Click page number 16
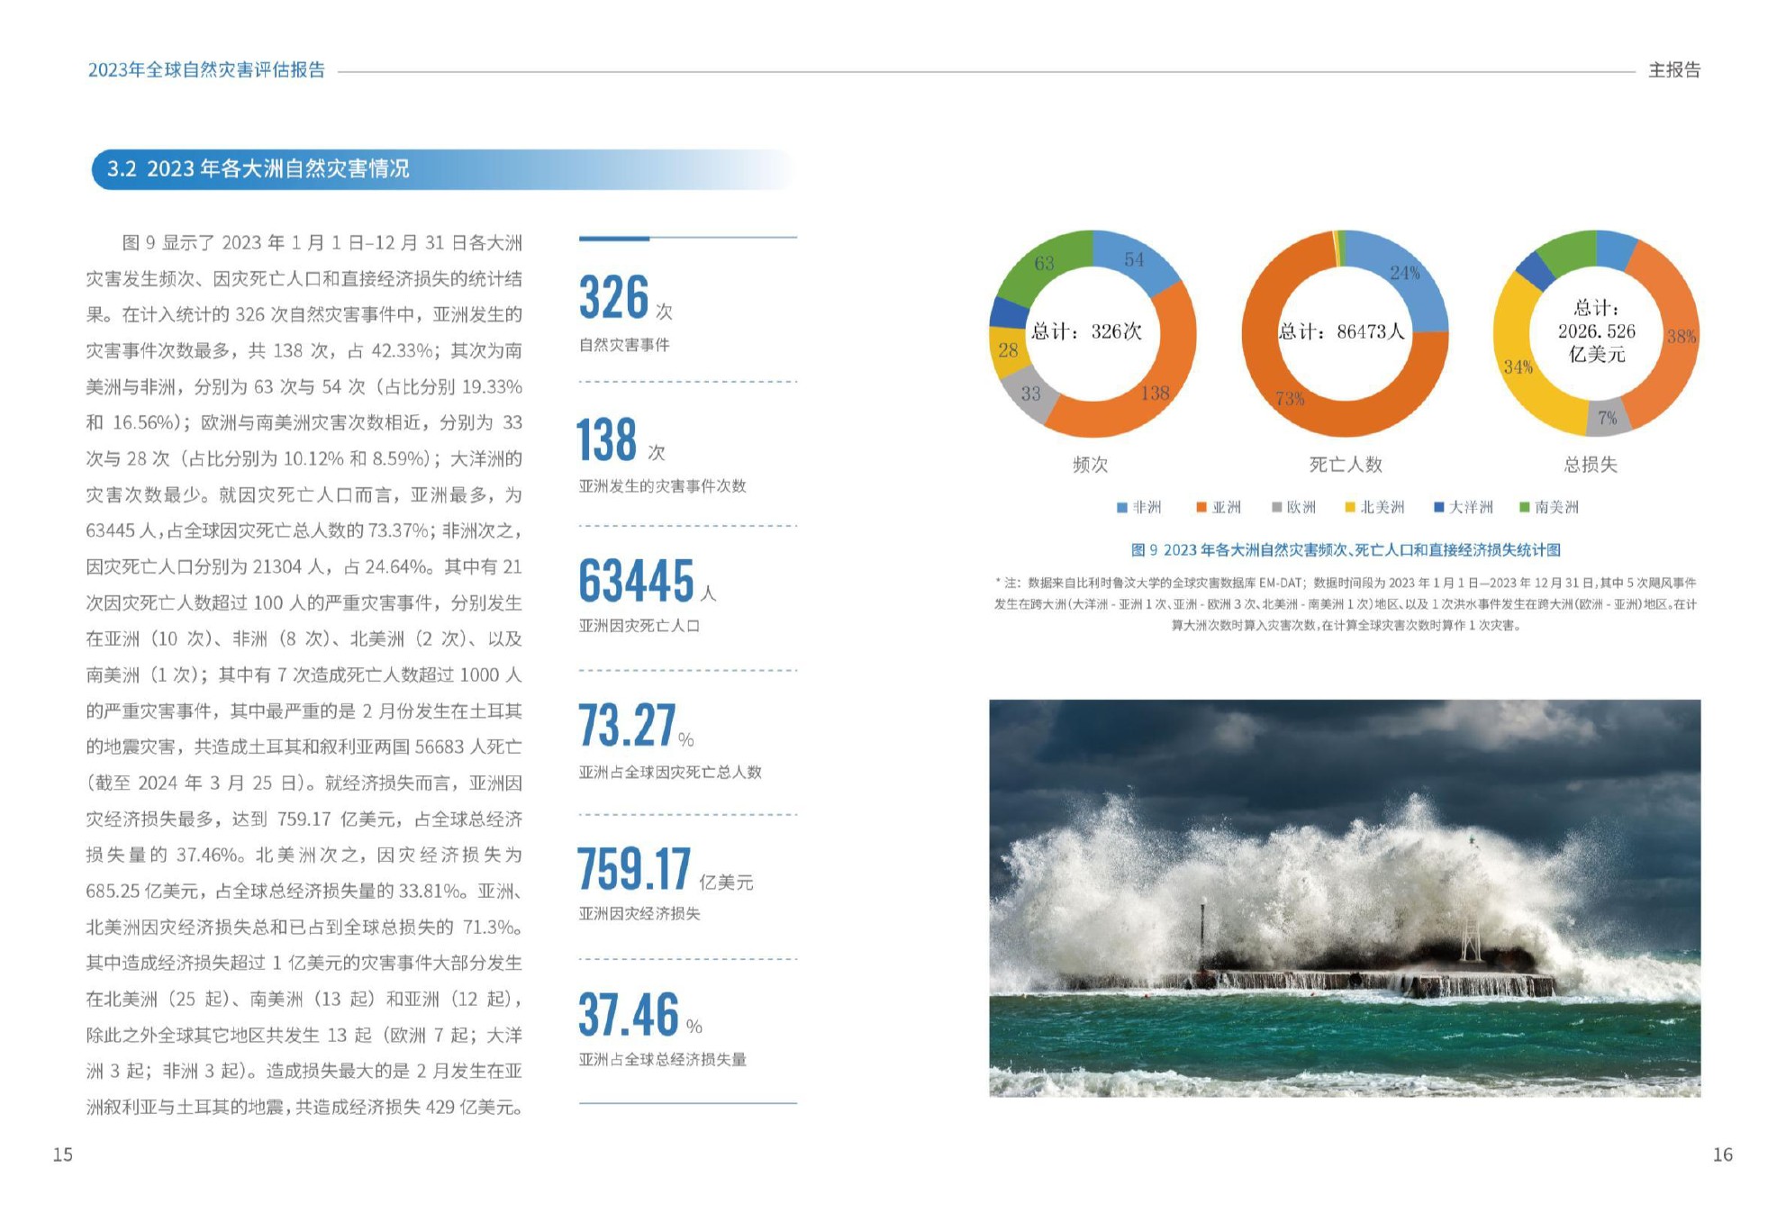Screen dimensions: 1786x1213 point(1723,1154)
